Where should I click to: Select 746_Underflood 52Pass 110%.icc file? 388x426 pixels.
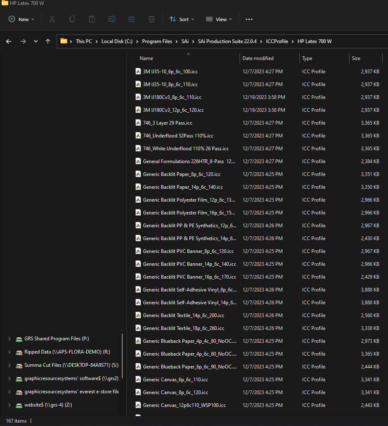[178, 135]
